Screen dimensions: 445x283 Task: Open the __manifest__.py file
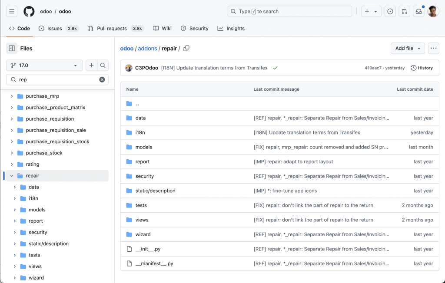(x=154, y=263)
